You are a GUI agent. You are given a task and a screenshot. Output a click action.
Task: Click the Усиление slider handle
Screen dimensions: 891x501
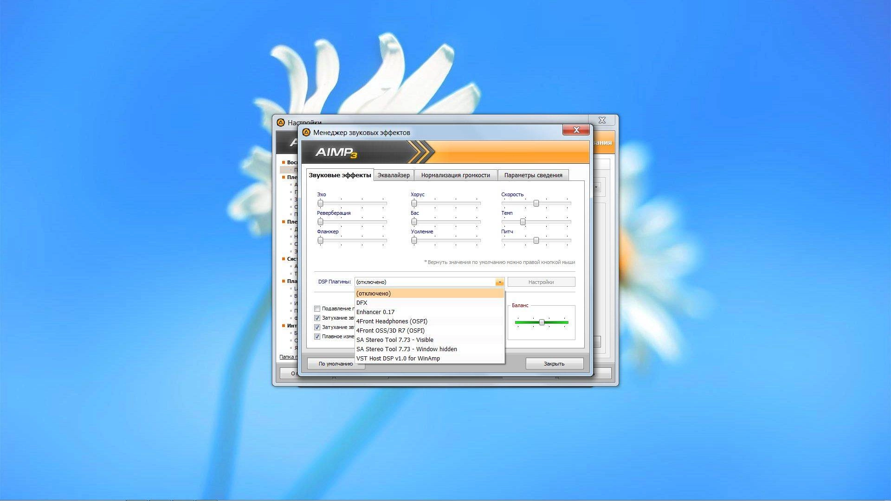[x=414, y=240]
